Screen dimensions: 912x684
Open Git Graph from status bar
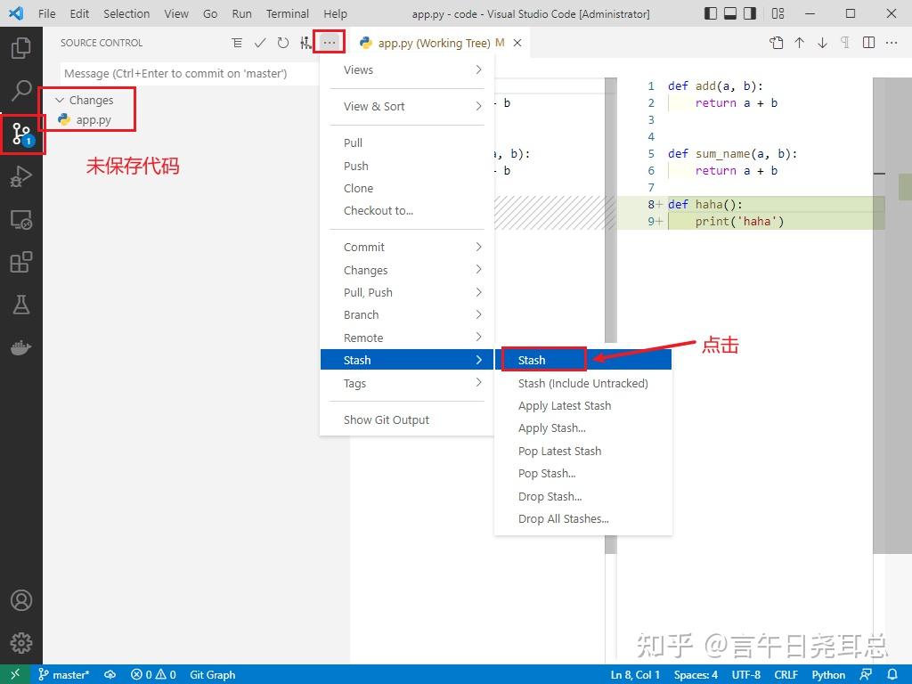212,674
